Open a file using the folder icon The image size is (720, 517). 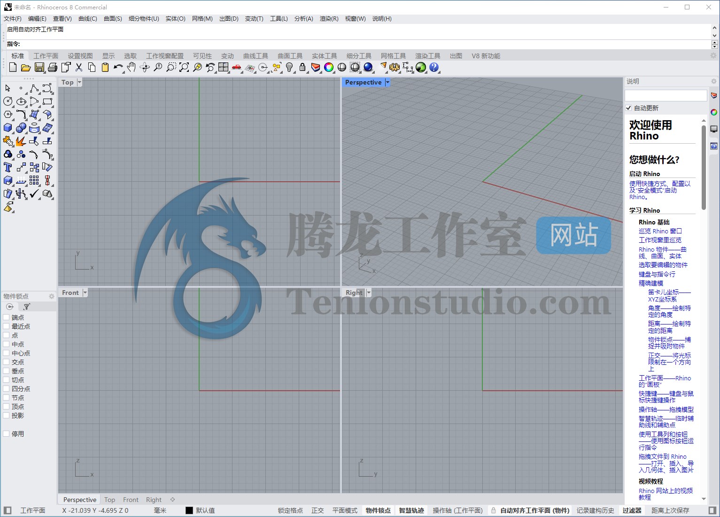26,68
